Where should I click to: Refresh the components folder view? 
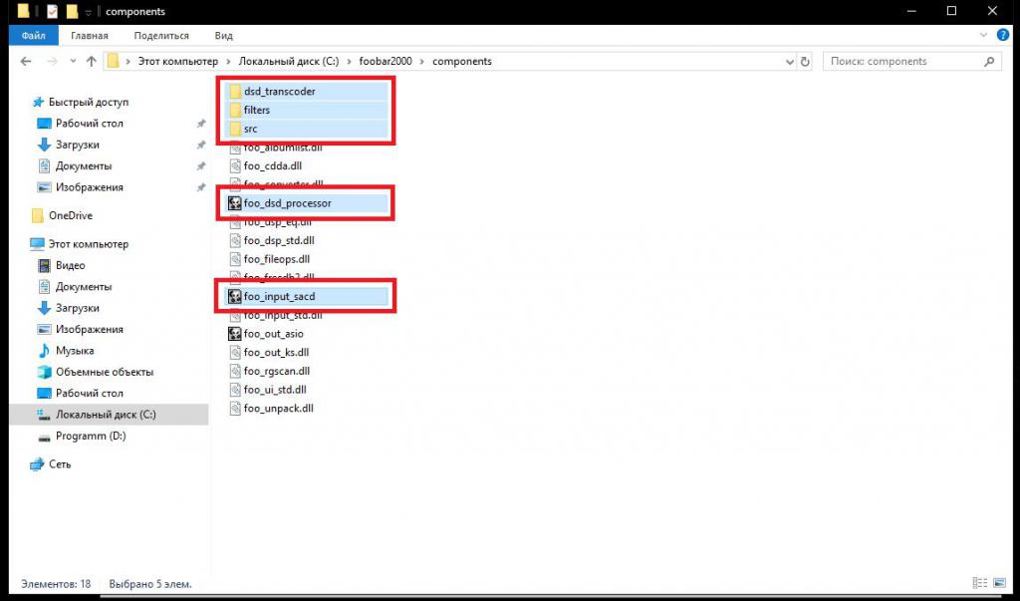coord(805,61)
